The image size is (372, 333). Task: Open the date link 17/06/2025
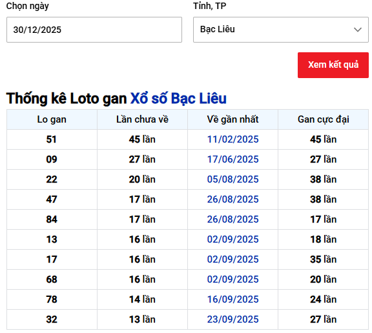click(x=232, y=159)
